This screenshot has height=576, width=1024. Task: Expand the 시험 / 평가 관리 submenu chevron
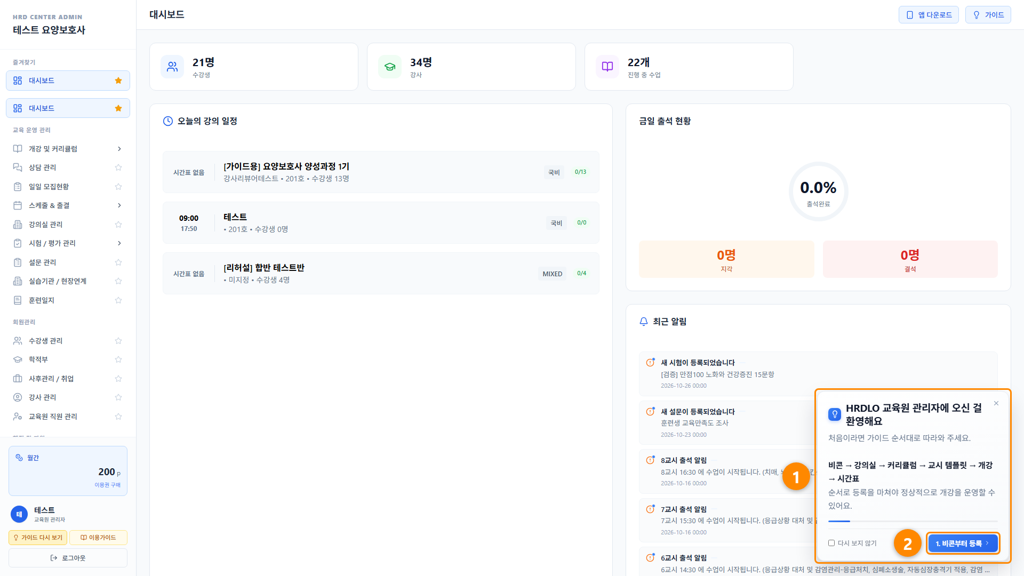point(119,243)
